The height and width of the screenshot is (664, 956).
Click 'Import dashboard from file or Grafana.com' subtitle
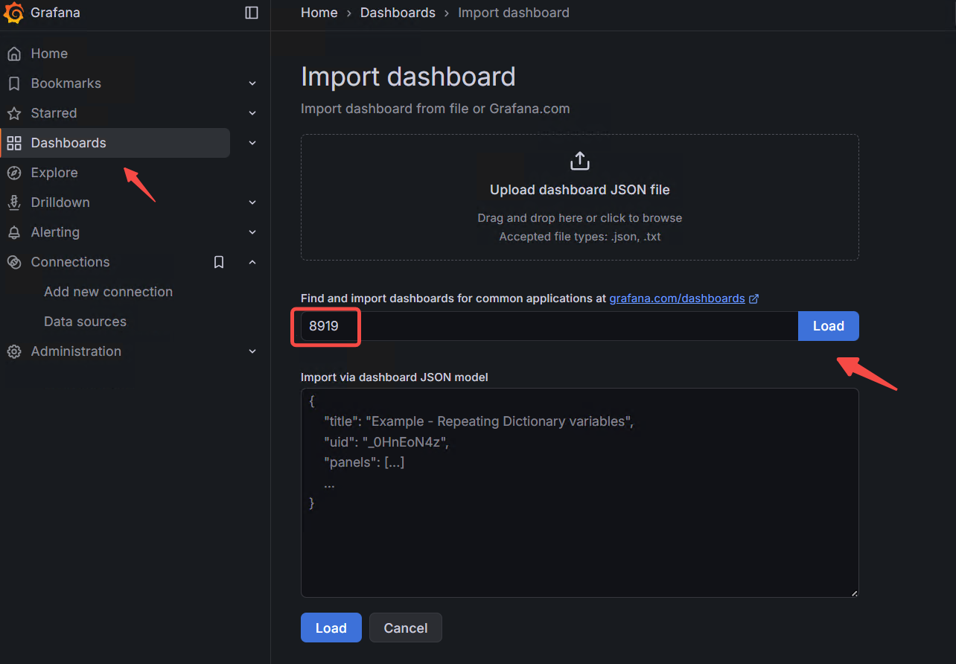click(436, 109)
